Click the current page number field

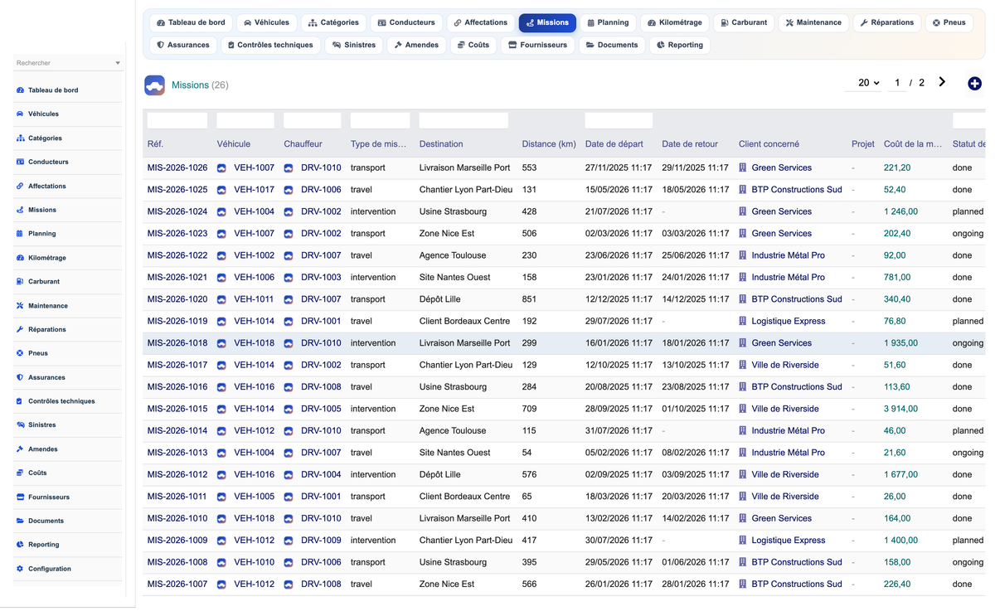click(896, 83)
